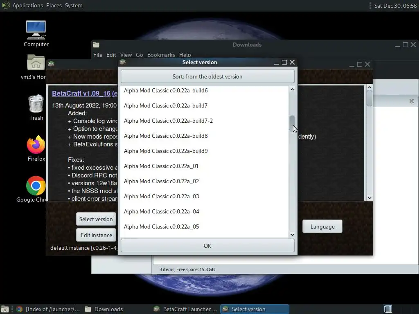
Task: Select Alpha Mod Classic c0.0.22a-build6
Action: click(x=205, y=90)
